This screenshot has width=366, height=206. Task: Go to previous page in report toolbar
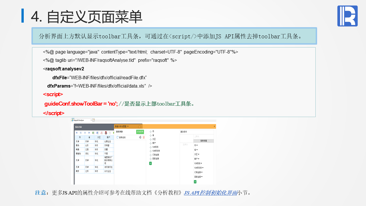click(81, 133)
